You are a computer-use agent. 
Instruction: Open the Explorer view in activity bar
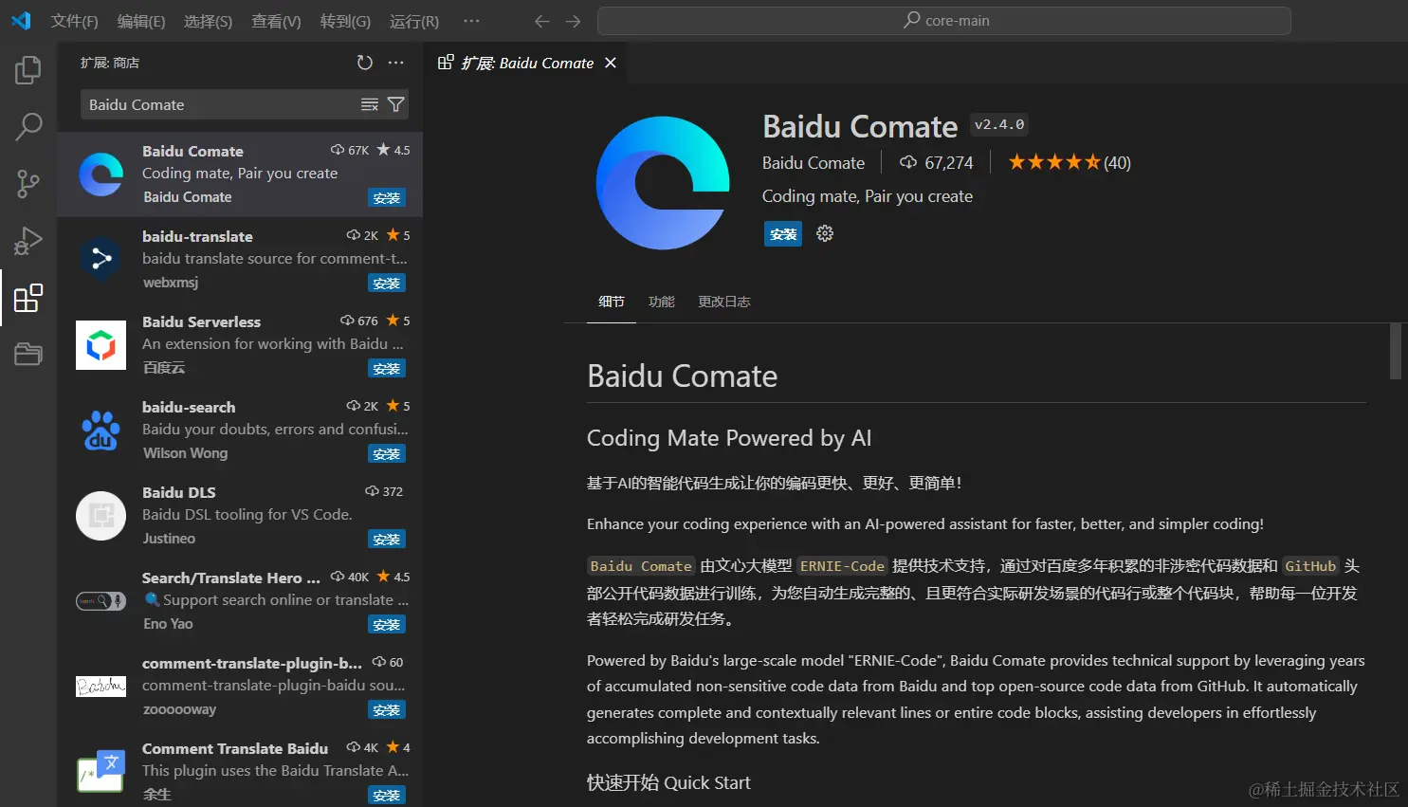tap(28, 70)
